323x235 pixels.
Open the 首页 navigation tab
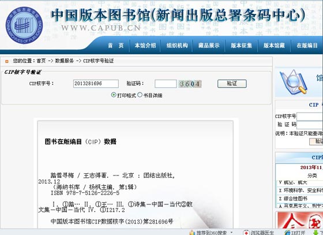(x=116, y=46)
